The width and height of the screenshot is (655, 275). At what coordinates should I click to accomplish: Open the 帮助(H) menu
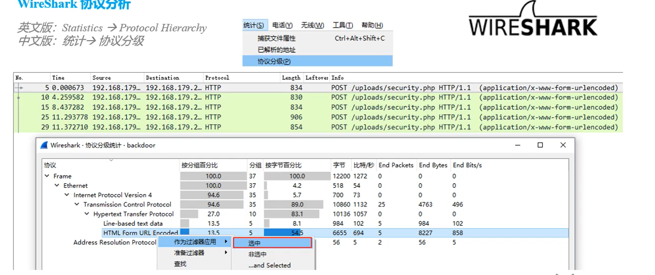click(372, 25)
